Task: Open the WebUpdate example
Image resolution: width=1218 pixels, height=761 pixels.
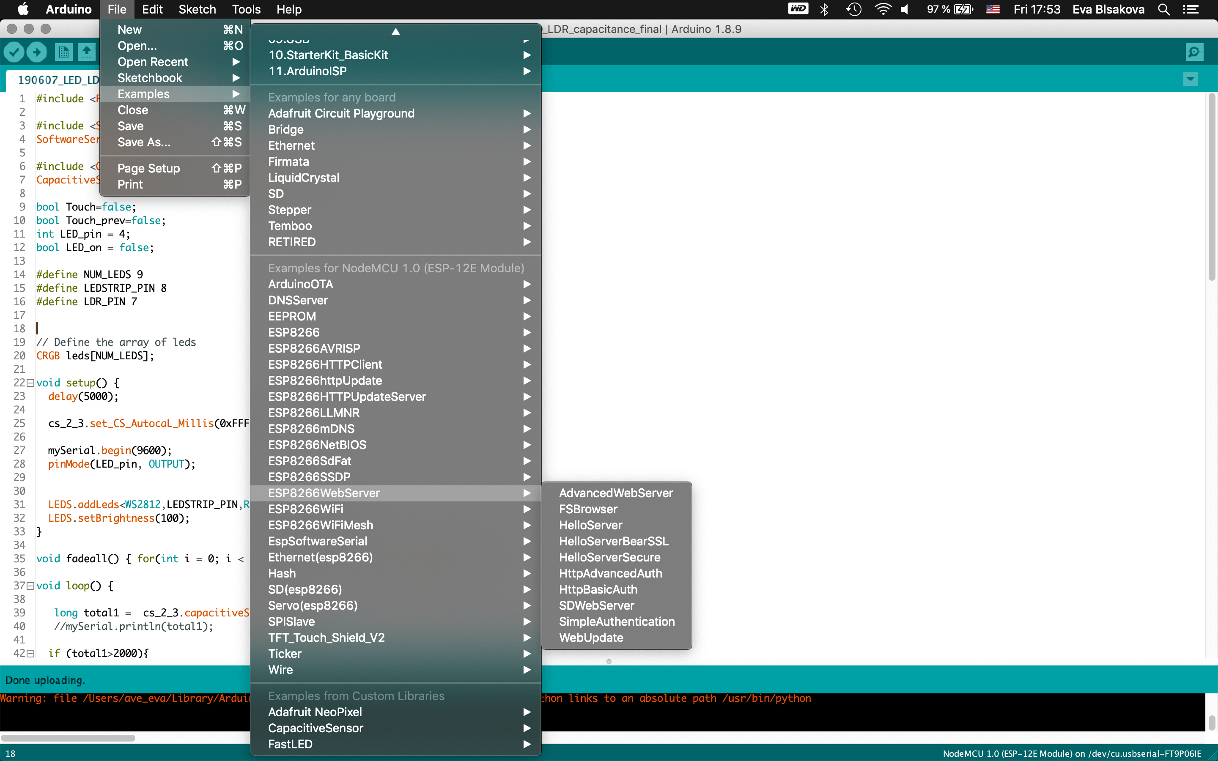Action: (591, 638)
